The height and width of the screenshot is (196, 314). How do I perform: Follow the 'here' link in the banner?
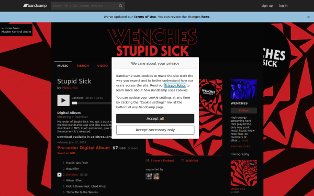[x=205, y=17]
